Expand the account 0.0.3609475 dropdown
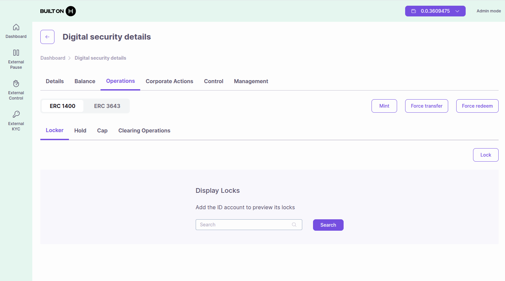Image resolution: width=505 pixels, height=281 pixels. pos(457,11)
